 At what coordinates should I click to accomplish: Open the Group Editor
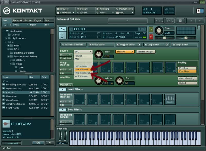click(101, 45)
